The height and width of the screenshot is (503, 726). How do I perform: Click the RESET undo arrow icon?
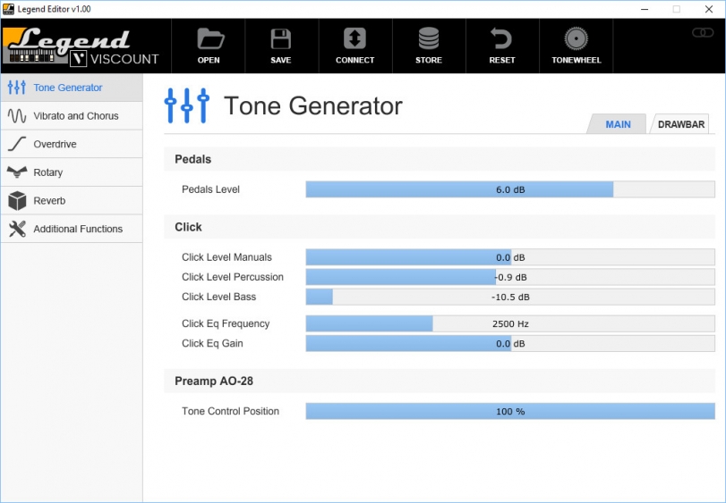[x=501, y=38]
